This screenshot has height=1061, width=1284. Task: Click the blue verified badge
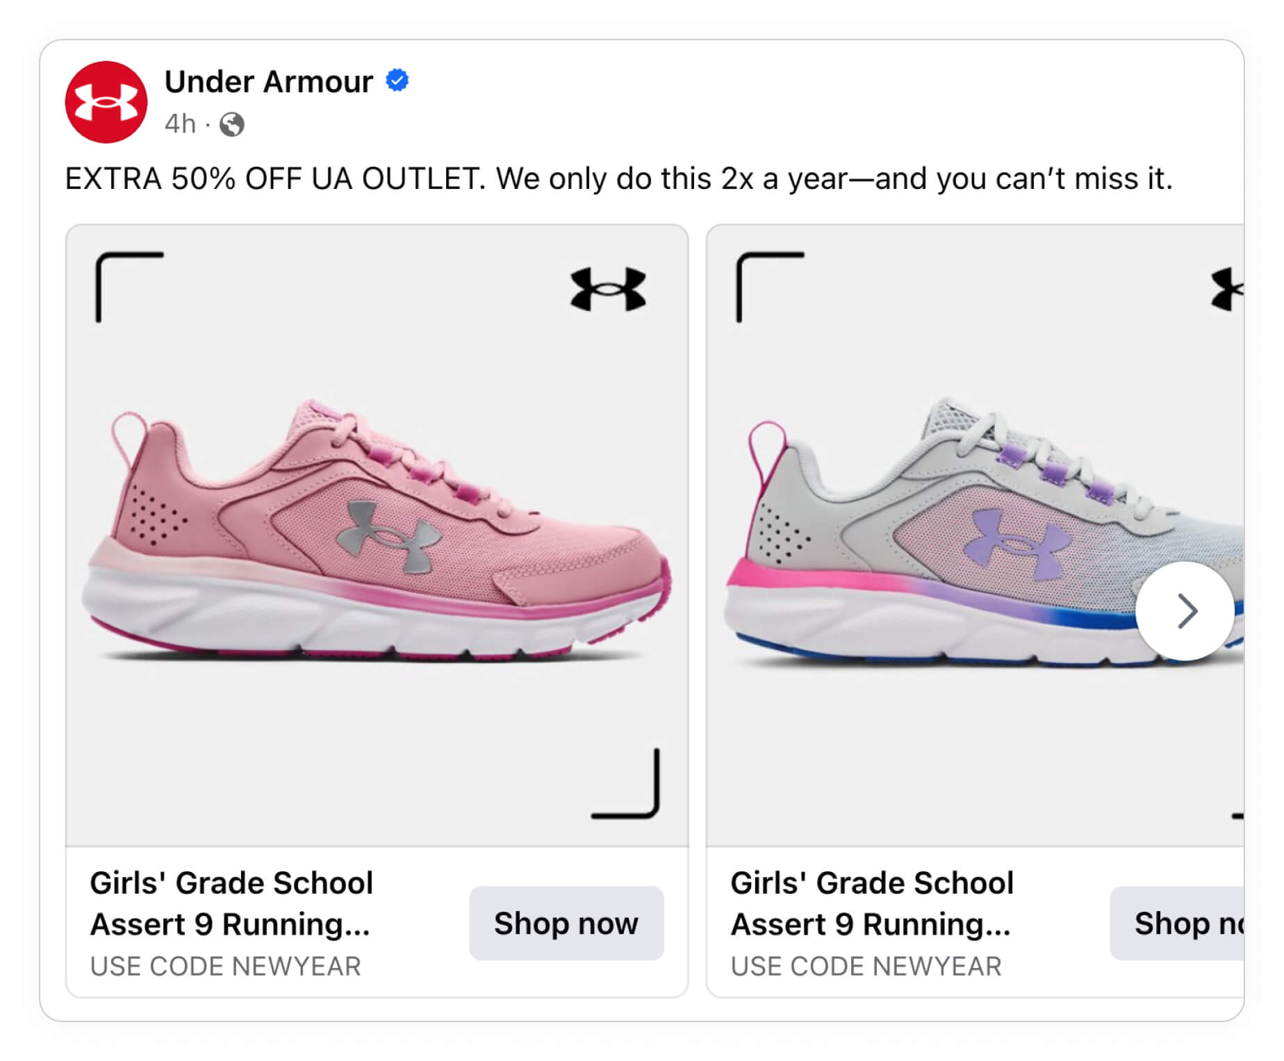tap(397, 81)
